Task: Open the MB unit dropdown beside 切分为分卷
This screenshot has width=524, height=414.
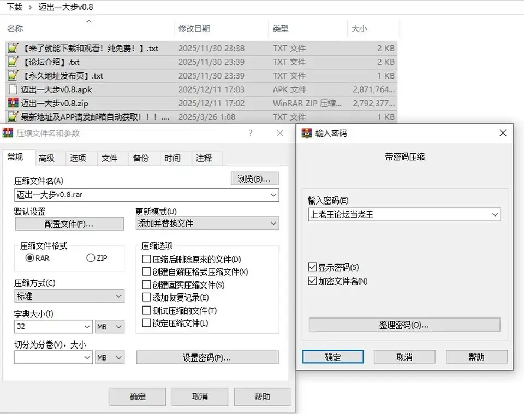Action: click(110, 357)
